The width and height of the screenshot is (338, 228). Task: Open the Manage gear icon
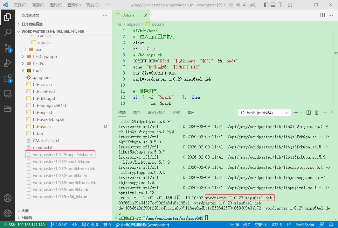point(8,213)
